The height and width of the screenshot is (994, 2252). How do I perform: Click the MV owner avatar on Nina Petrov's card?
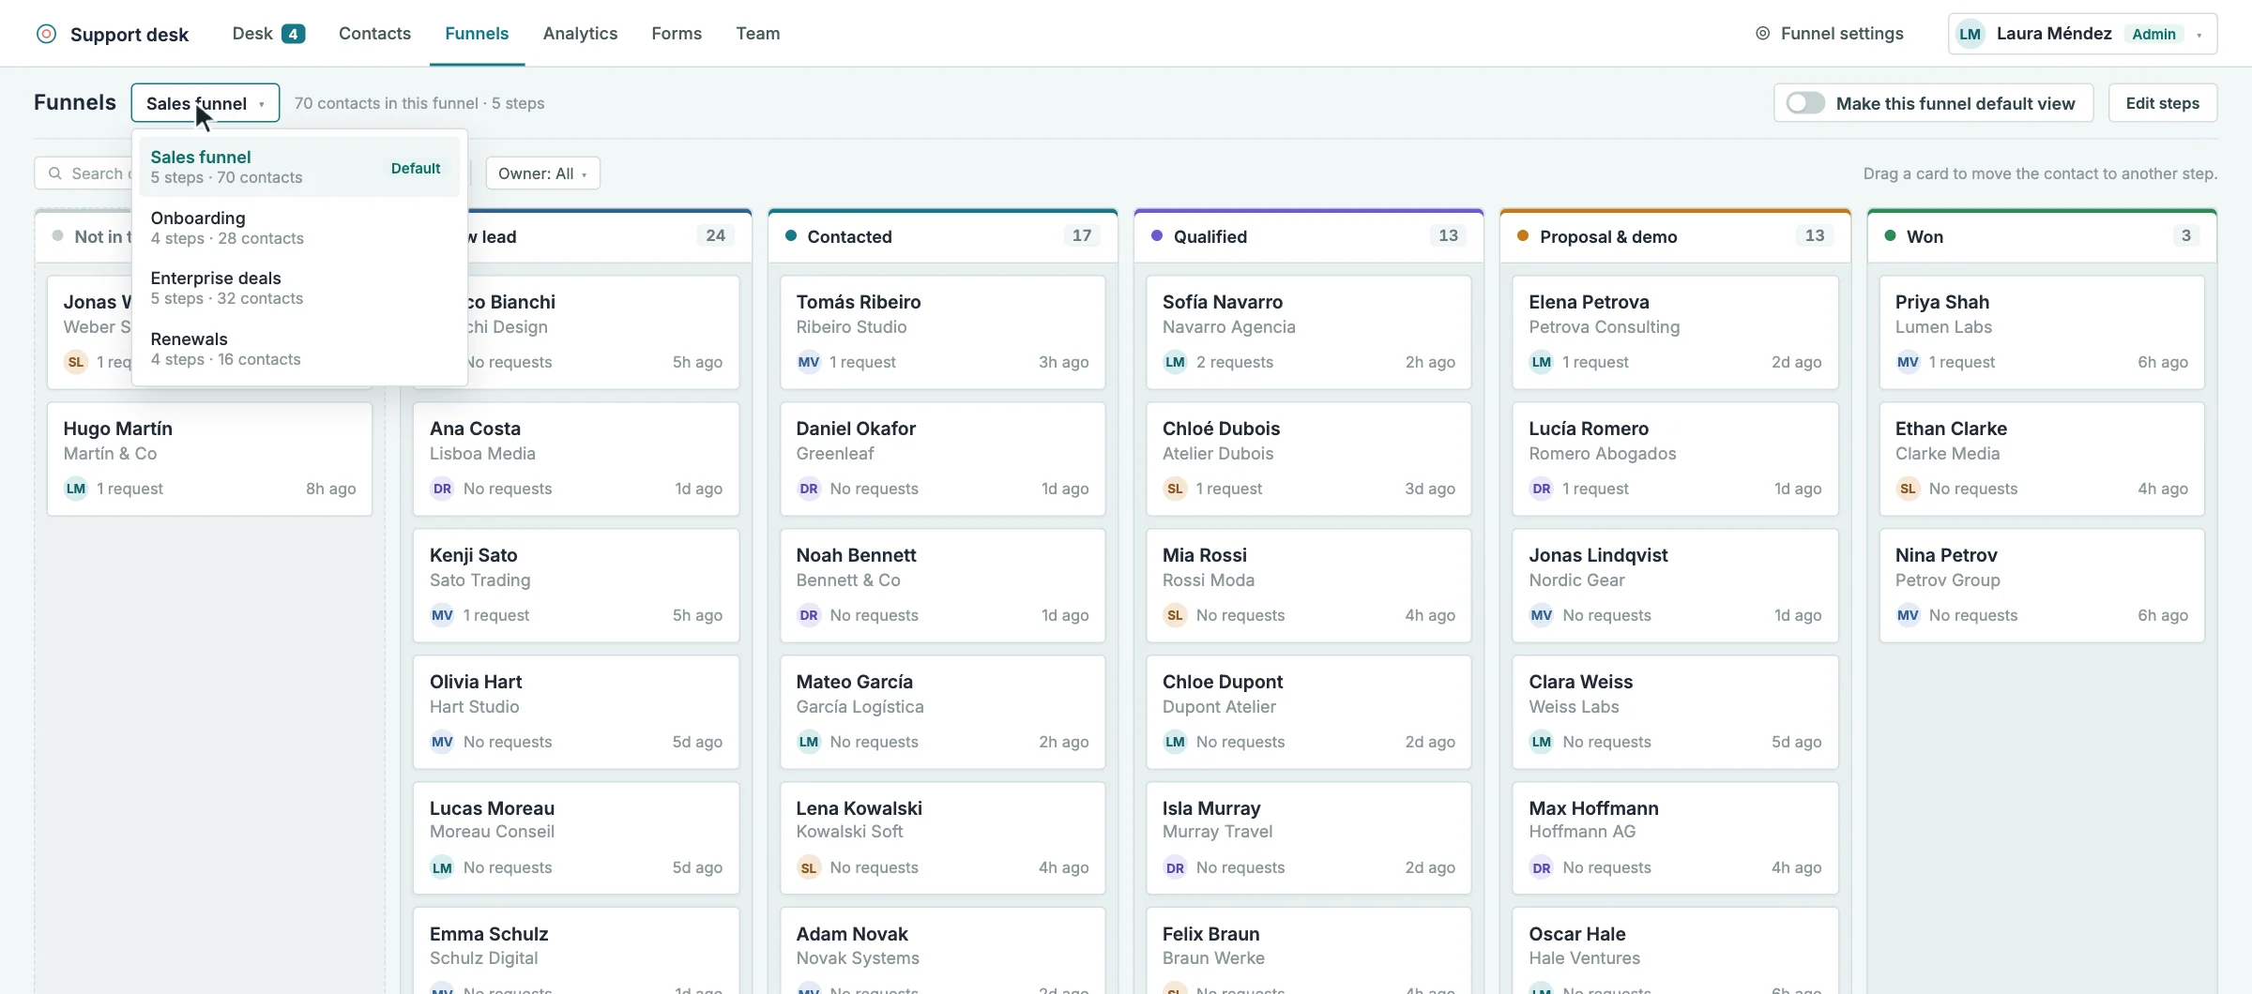pyautogui.click(x=1908, y=615)
